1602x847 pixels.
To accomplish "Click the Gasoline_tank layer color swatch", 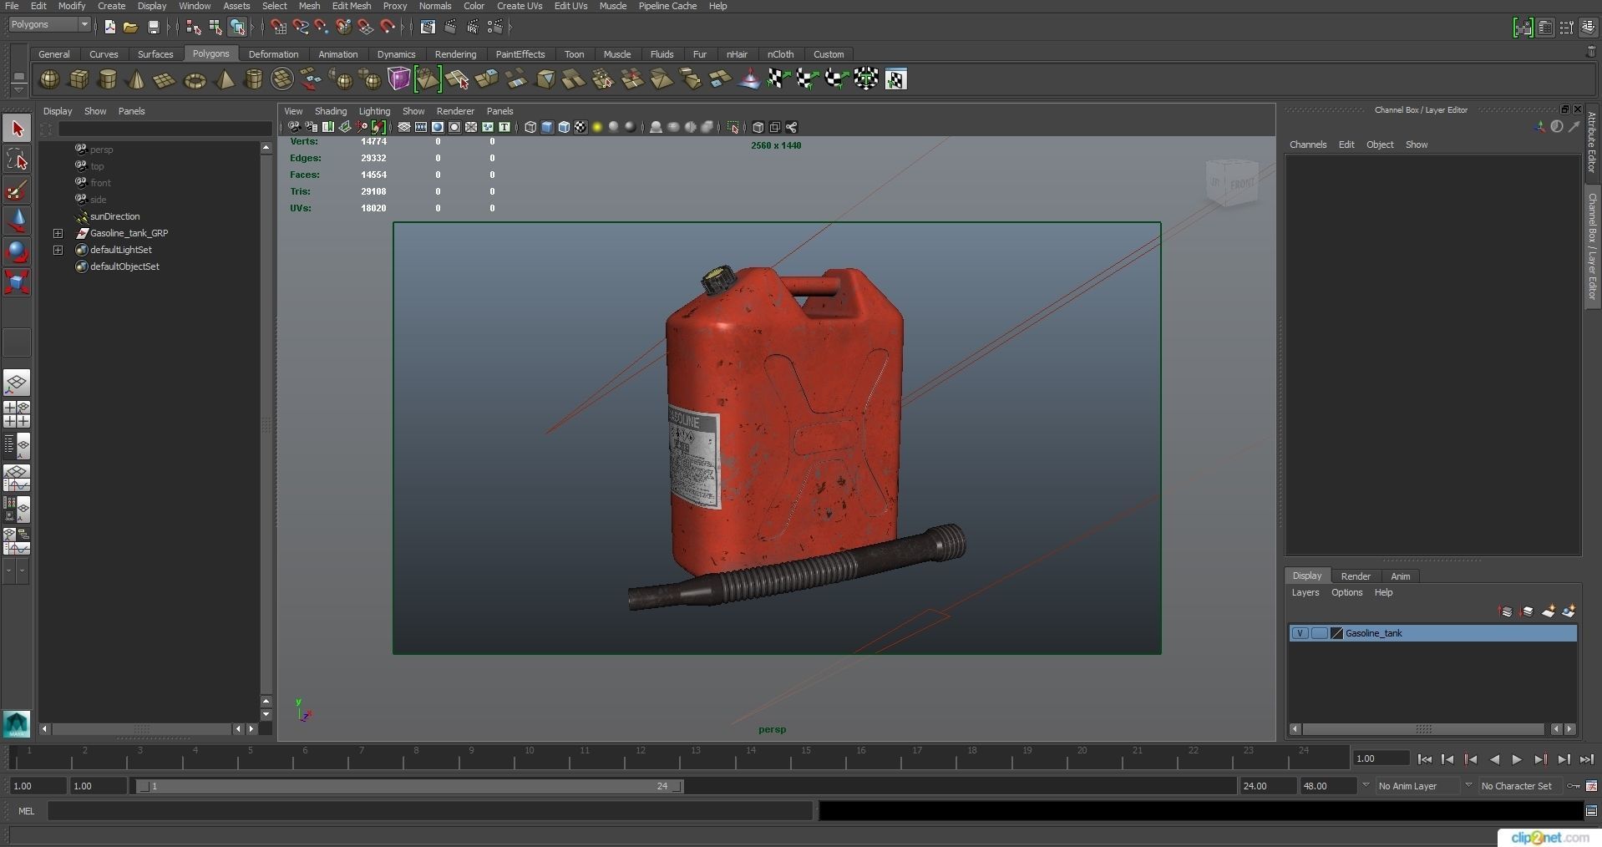I will pos(1336,633).
